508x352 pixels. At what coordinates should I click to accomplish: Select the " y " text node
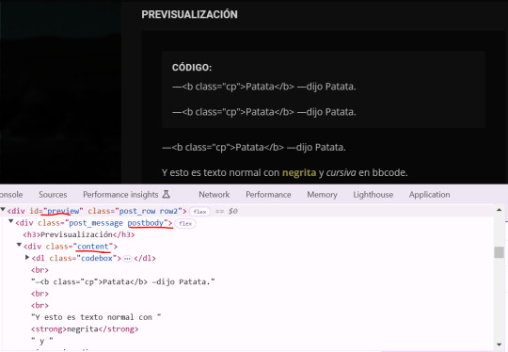pyautogui.click(x=42, y=341)
